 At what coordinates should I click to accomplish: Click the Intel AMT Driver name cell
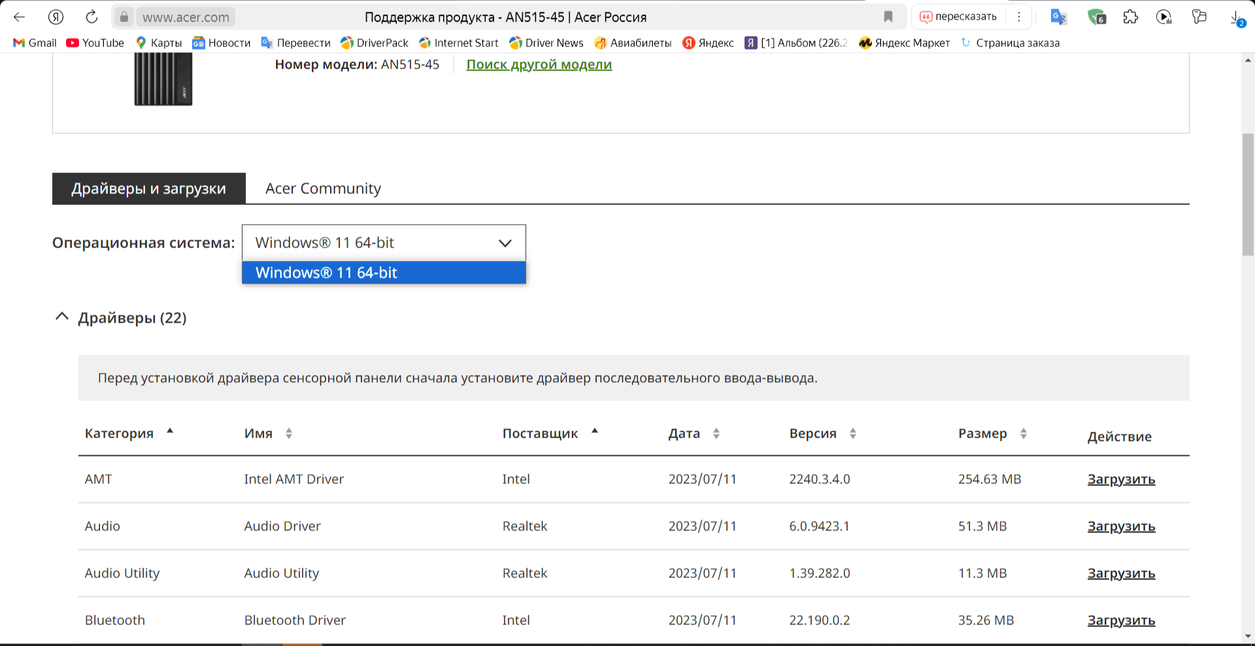coord(293,479)
